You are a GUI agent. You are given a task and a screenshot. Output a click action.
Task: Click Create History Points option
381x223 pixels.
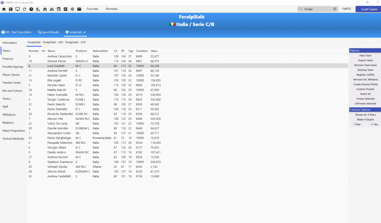coord(365,85)
